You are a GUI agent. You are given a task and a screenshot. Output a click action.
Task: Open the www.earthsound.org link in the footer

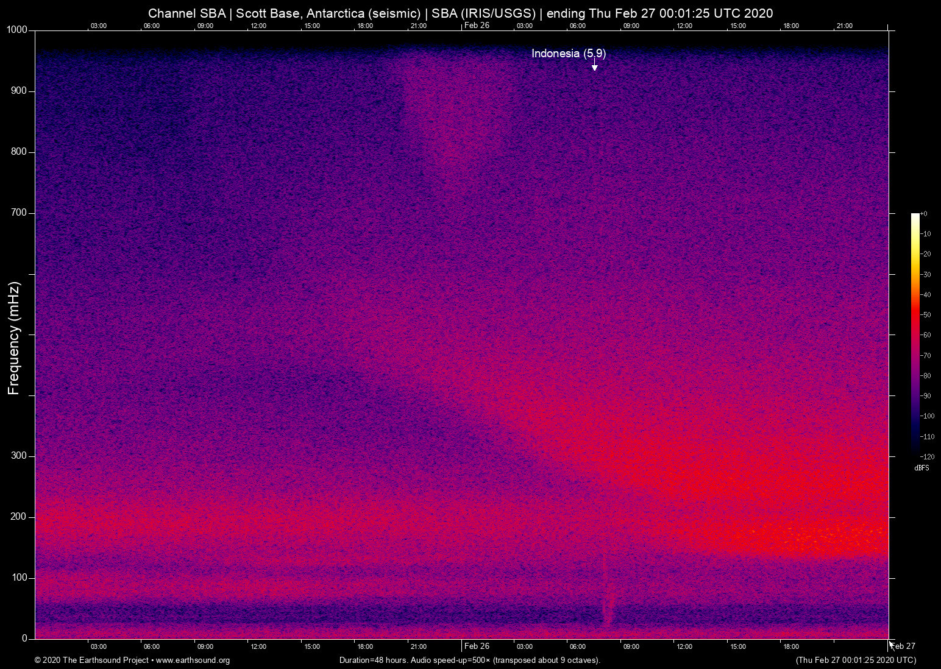[193, 660]
